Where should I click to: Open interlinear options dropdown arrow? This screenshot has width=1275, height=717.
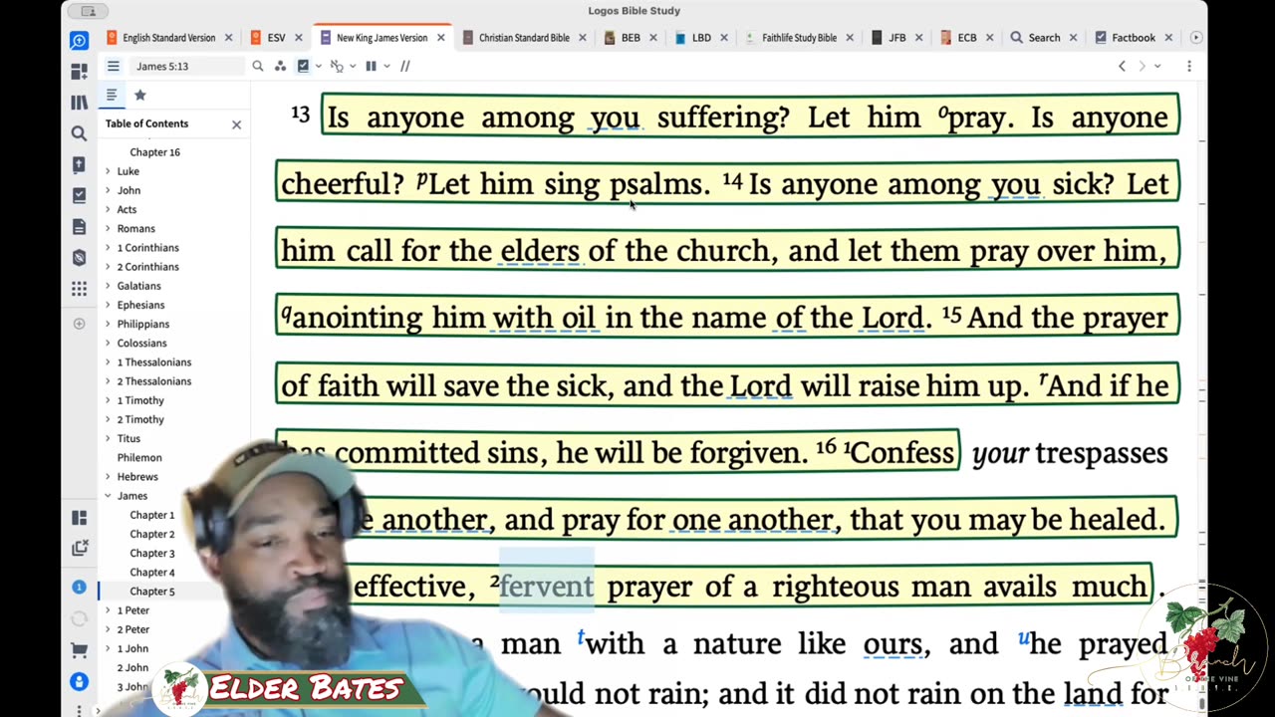pos(352,66)
